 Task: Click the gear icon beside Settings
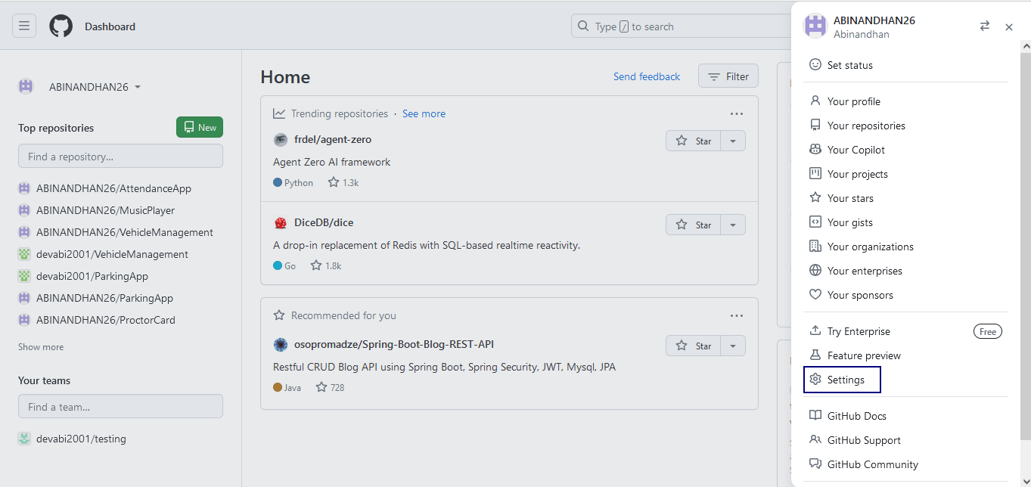[x=815, y=379]
